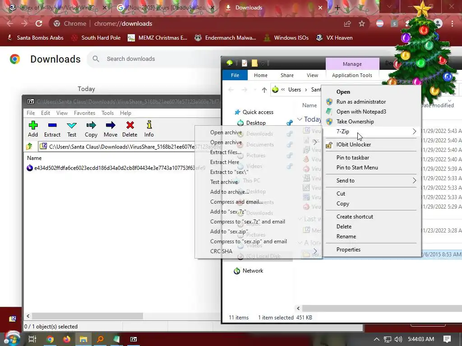Collapse the Today group in Explorer
The height and width of the screenshot is (346, 462).
point(300,119)
